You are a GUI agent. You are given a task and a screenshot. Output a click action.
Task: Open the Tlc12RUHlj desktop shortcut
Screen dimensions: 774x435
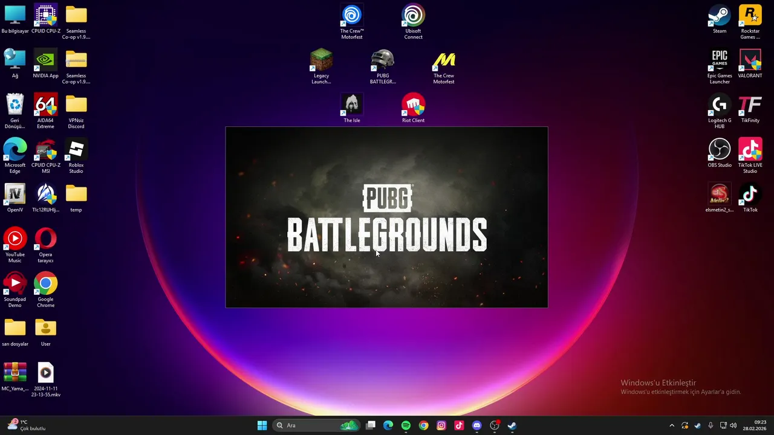(46, 199)
